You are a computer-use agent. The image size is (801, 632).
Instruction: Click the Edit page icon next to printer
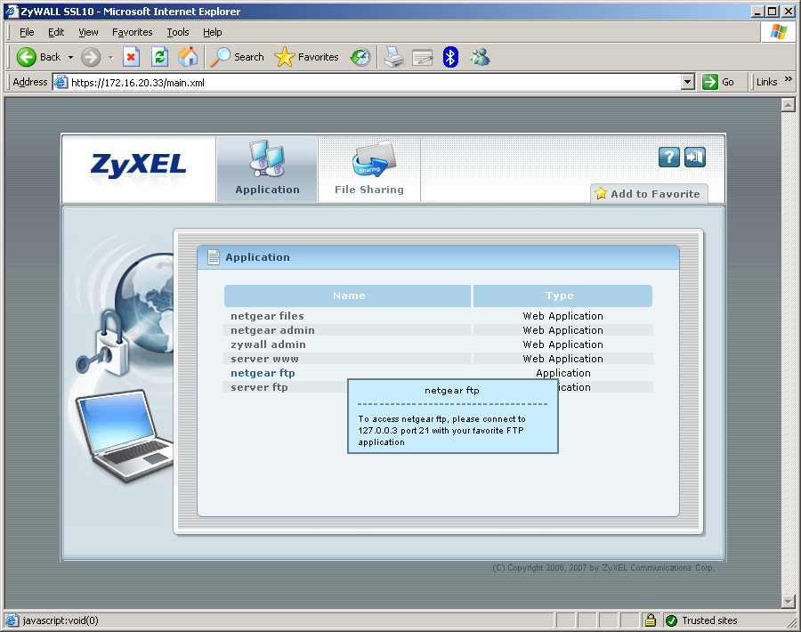(423, 57)
